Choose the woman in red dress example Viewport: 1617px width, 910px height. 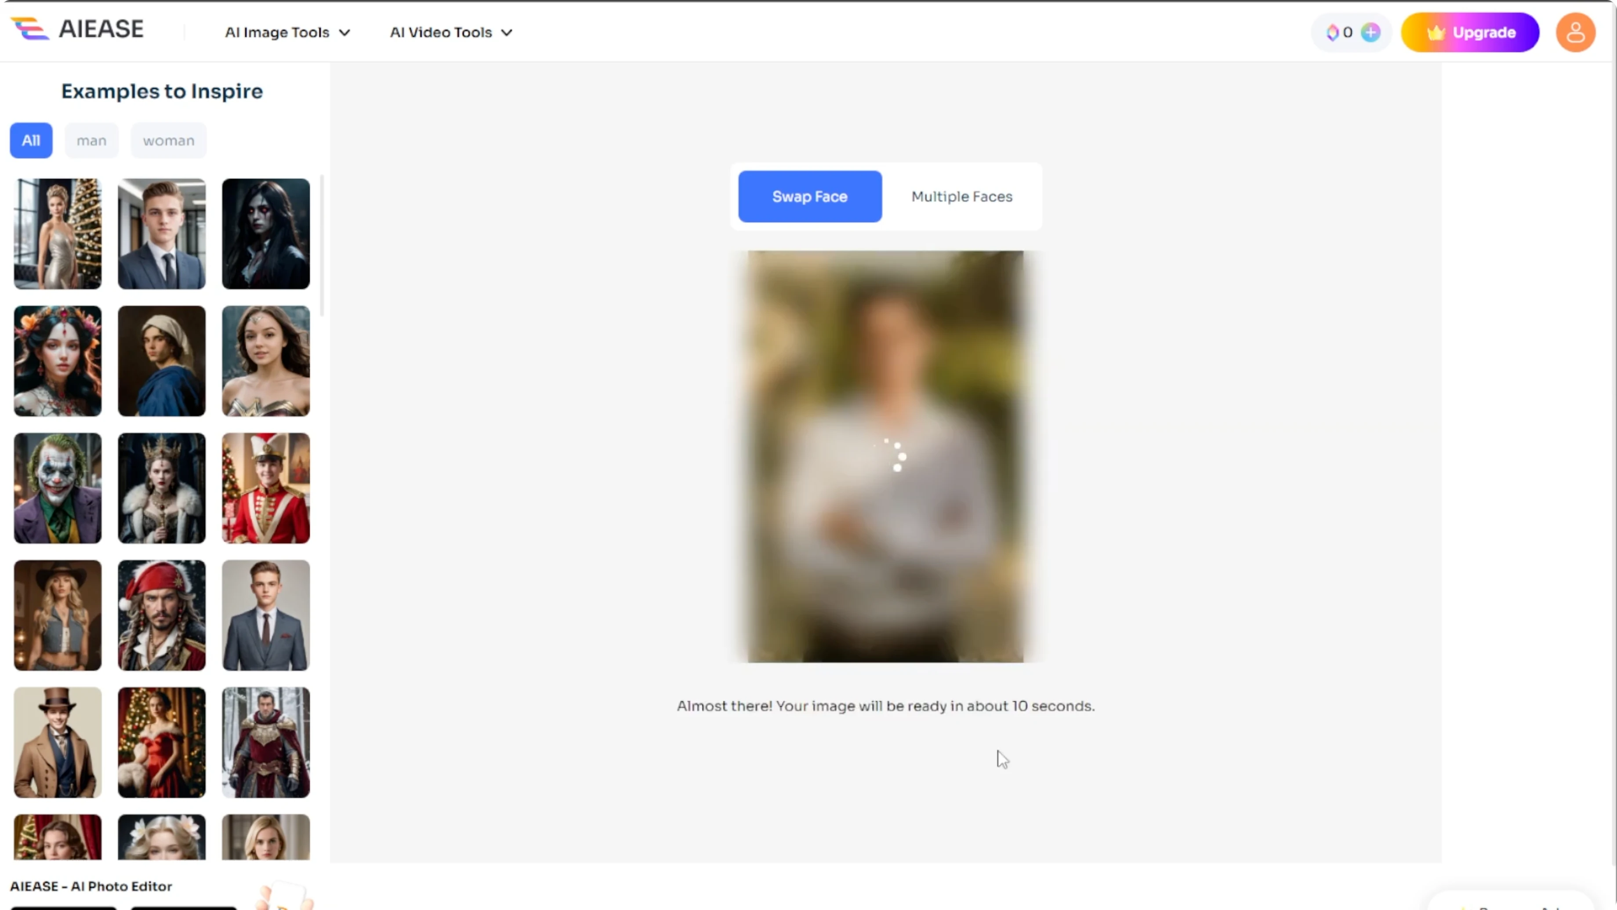(162, 743)
